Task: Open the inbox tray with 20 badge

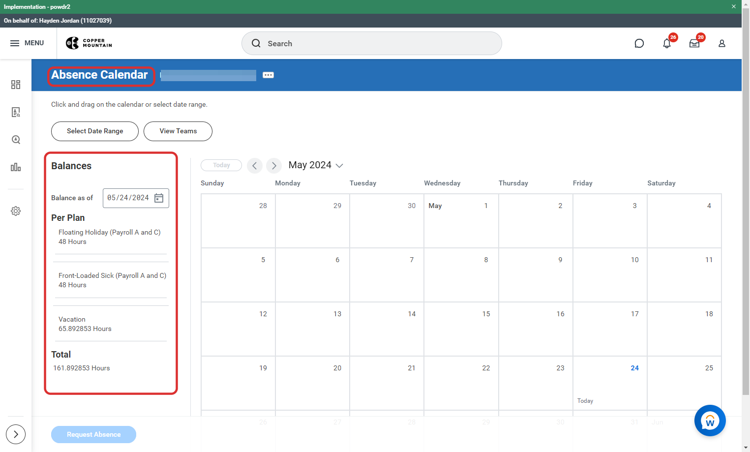Action: [x=694, y=43]
